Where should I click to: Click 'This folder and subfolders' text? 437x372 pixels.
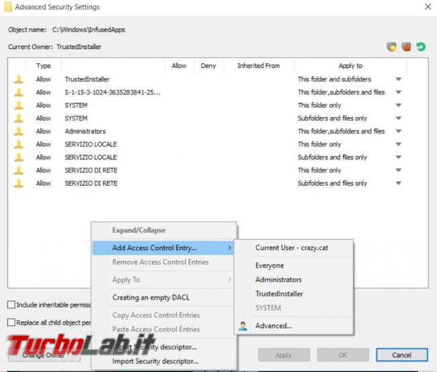point(334,79)
